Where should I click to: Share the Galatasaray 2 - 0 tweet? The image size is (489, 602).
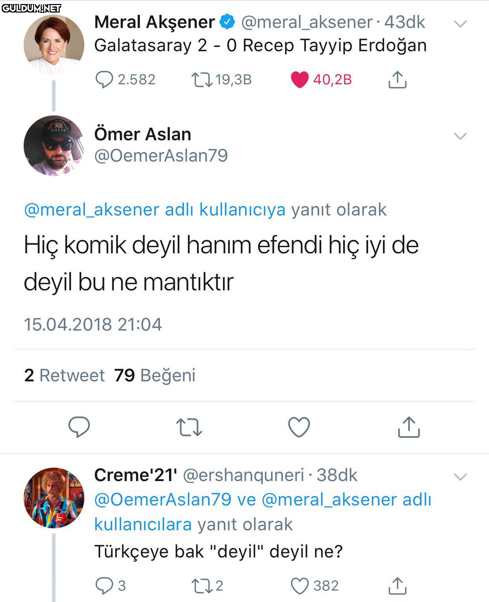(397, 79)
